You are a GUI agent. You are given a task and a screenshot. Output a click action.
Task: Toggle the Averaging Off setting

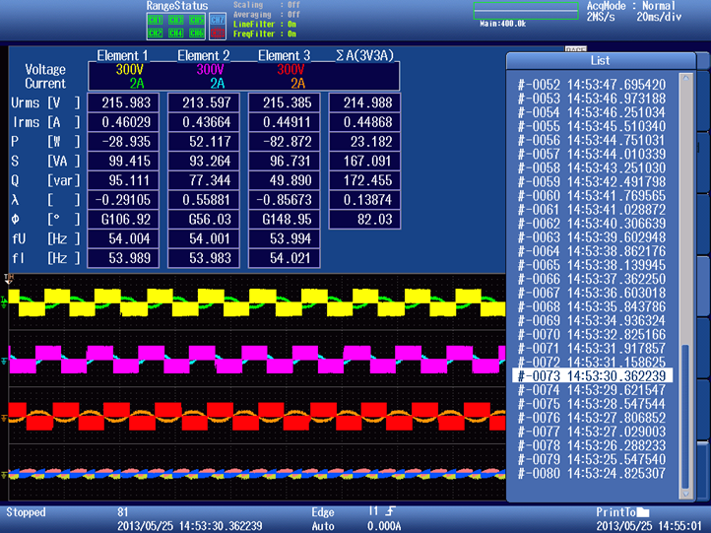pos(267,15)
